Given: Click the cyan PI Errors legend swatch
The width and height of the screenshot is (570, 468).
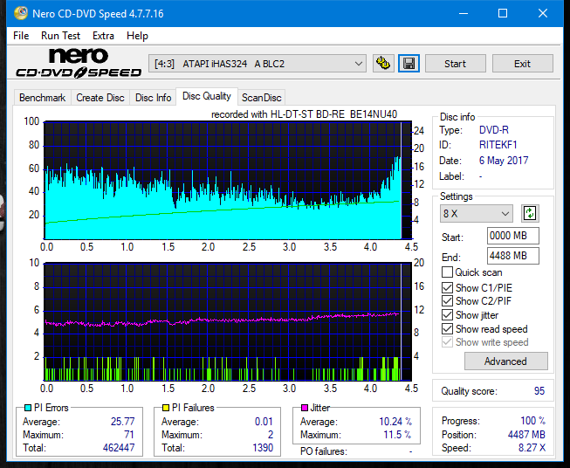Looking at the screenshot, I should point(28,408).
